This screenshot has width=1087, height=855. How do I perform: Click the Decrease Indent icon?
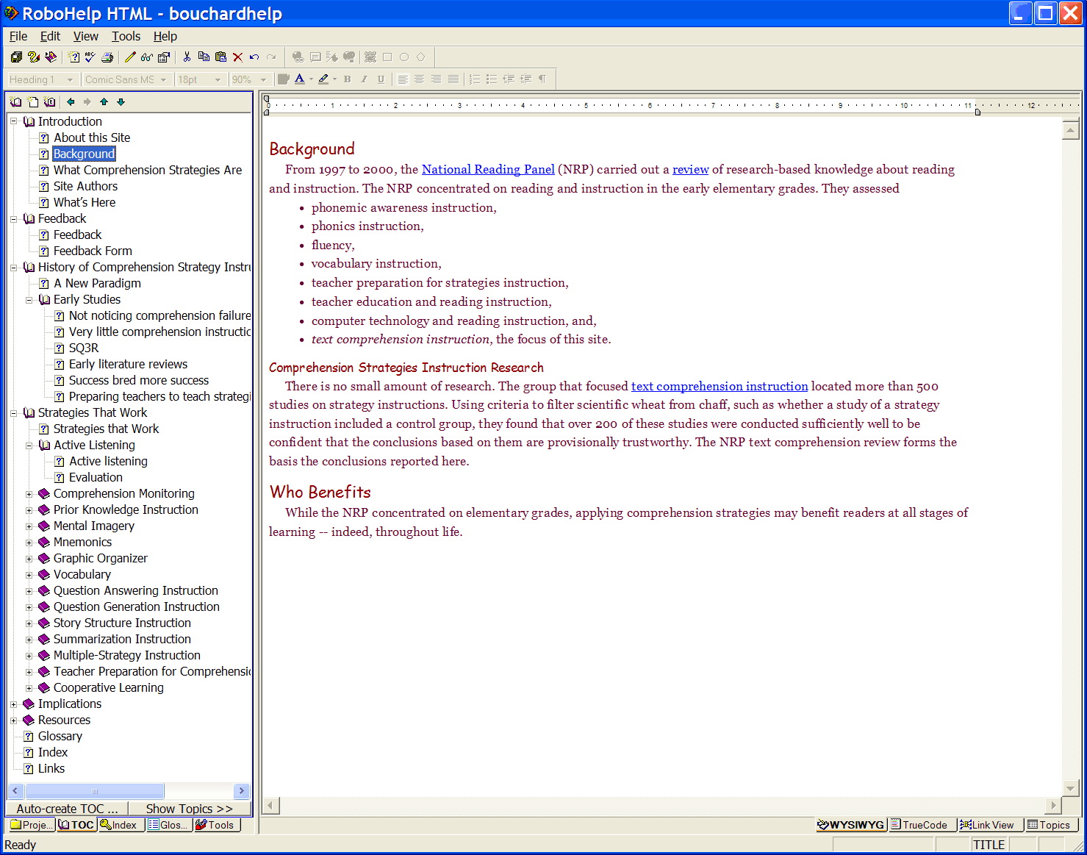click(509, 79)
